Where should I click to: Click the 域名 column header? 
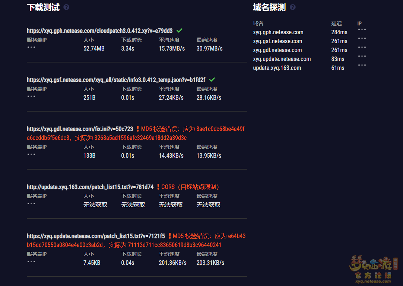[258, 23]
